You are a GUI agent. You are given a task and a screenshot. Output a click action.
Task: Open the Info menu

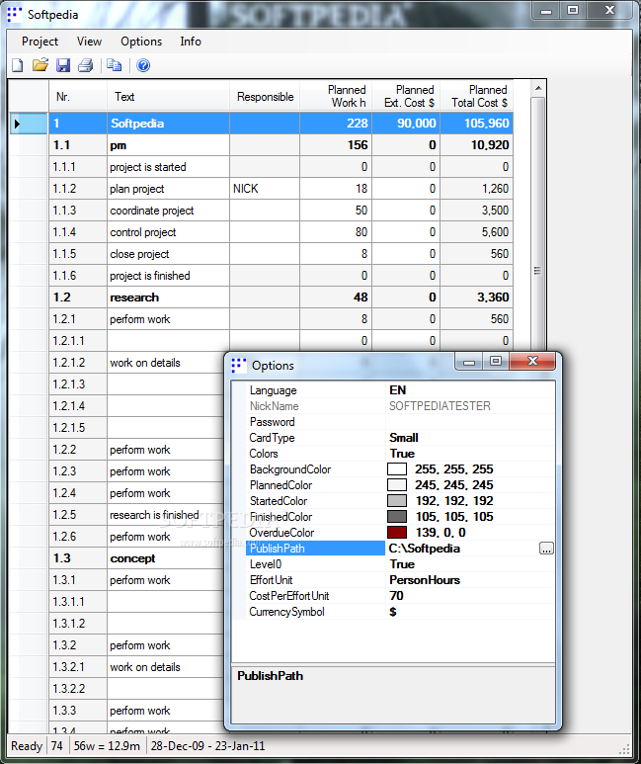pos(191,42)
